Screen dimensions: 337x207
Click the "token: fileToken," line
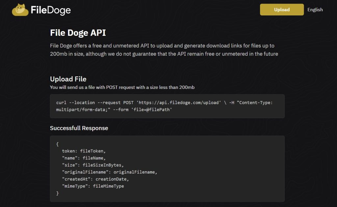pos(84,151)
